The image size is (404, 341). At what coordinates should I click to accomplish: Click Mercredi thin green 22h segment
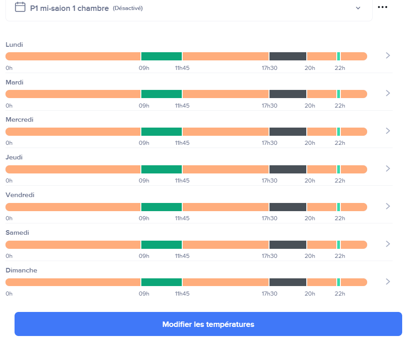point(339,132)
